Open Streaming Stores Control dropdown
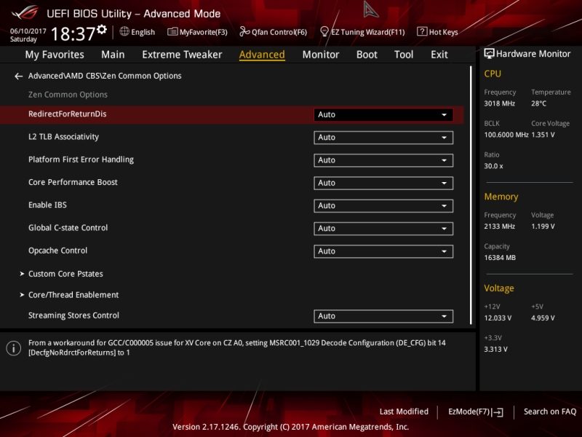582x437 pixels. 383,316
